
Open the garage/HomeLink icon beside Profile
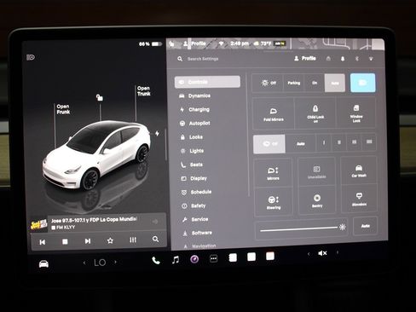pyautogui.click(x=328, y=59)
